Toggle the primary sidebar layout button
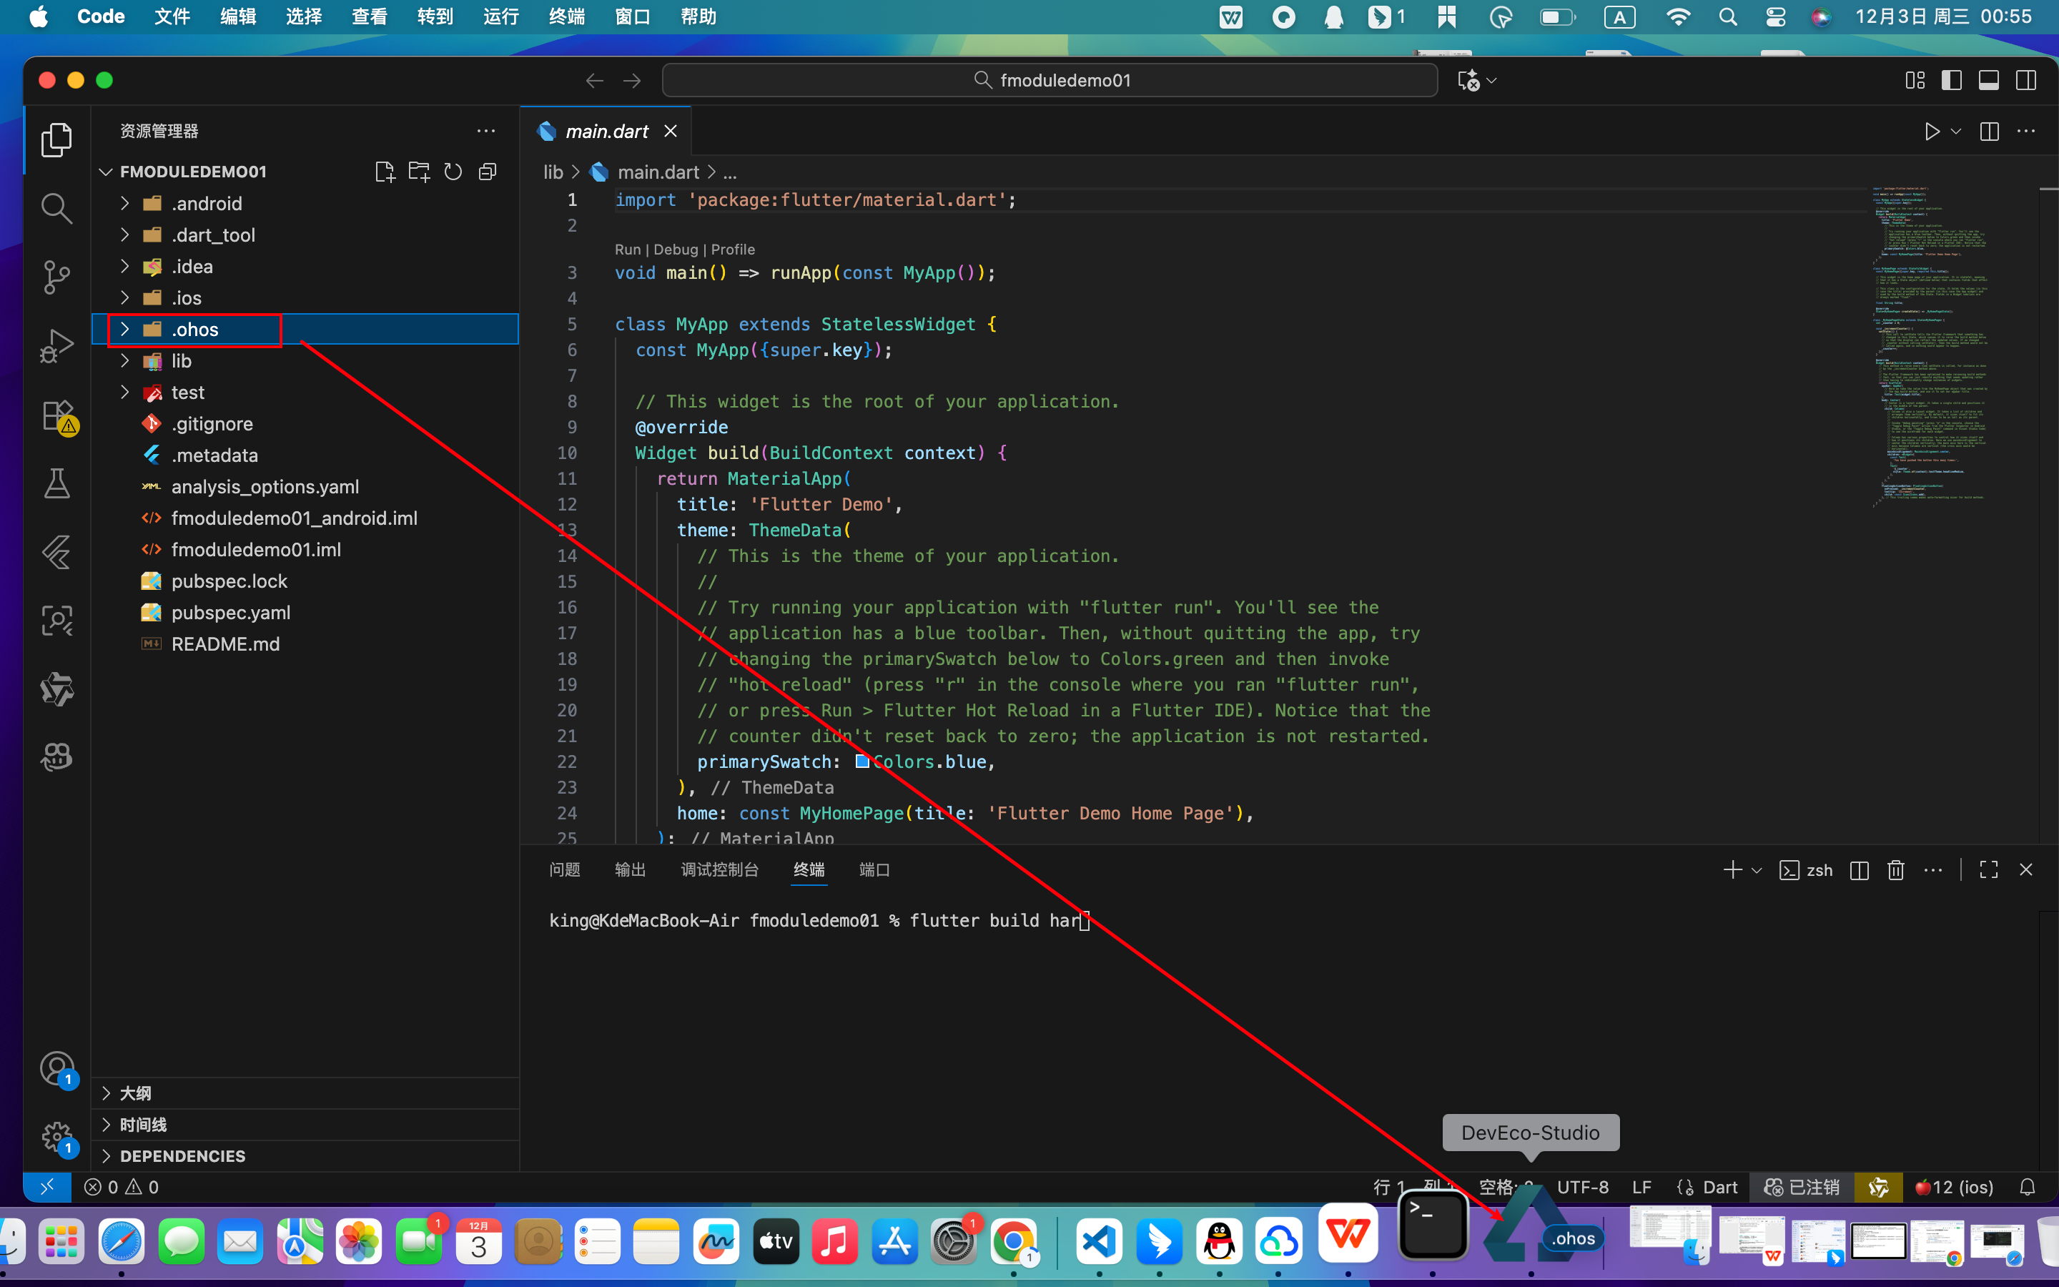The width and height of the screenshot is (2059, 1287). 1951,80
